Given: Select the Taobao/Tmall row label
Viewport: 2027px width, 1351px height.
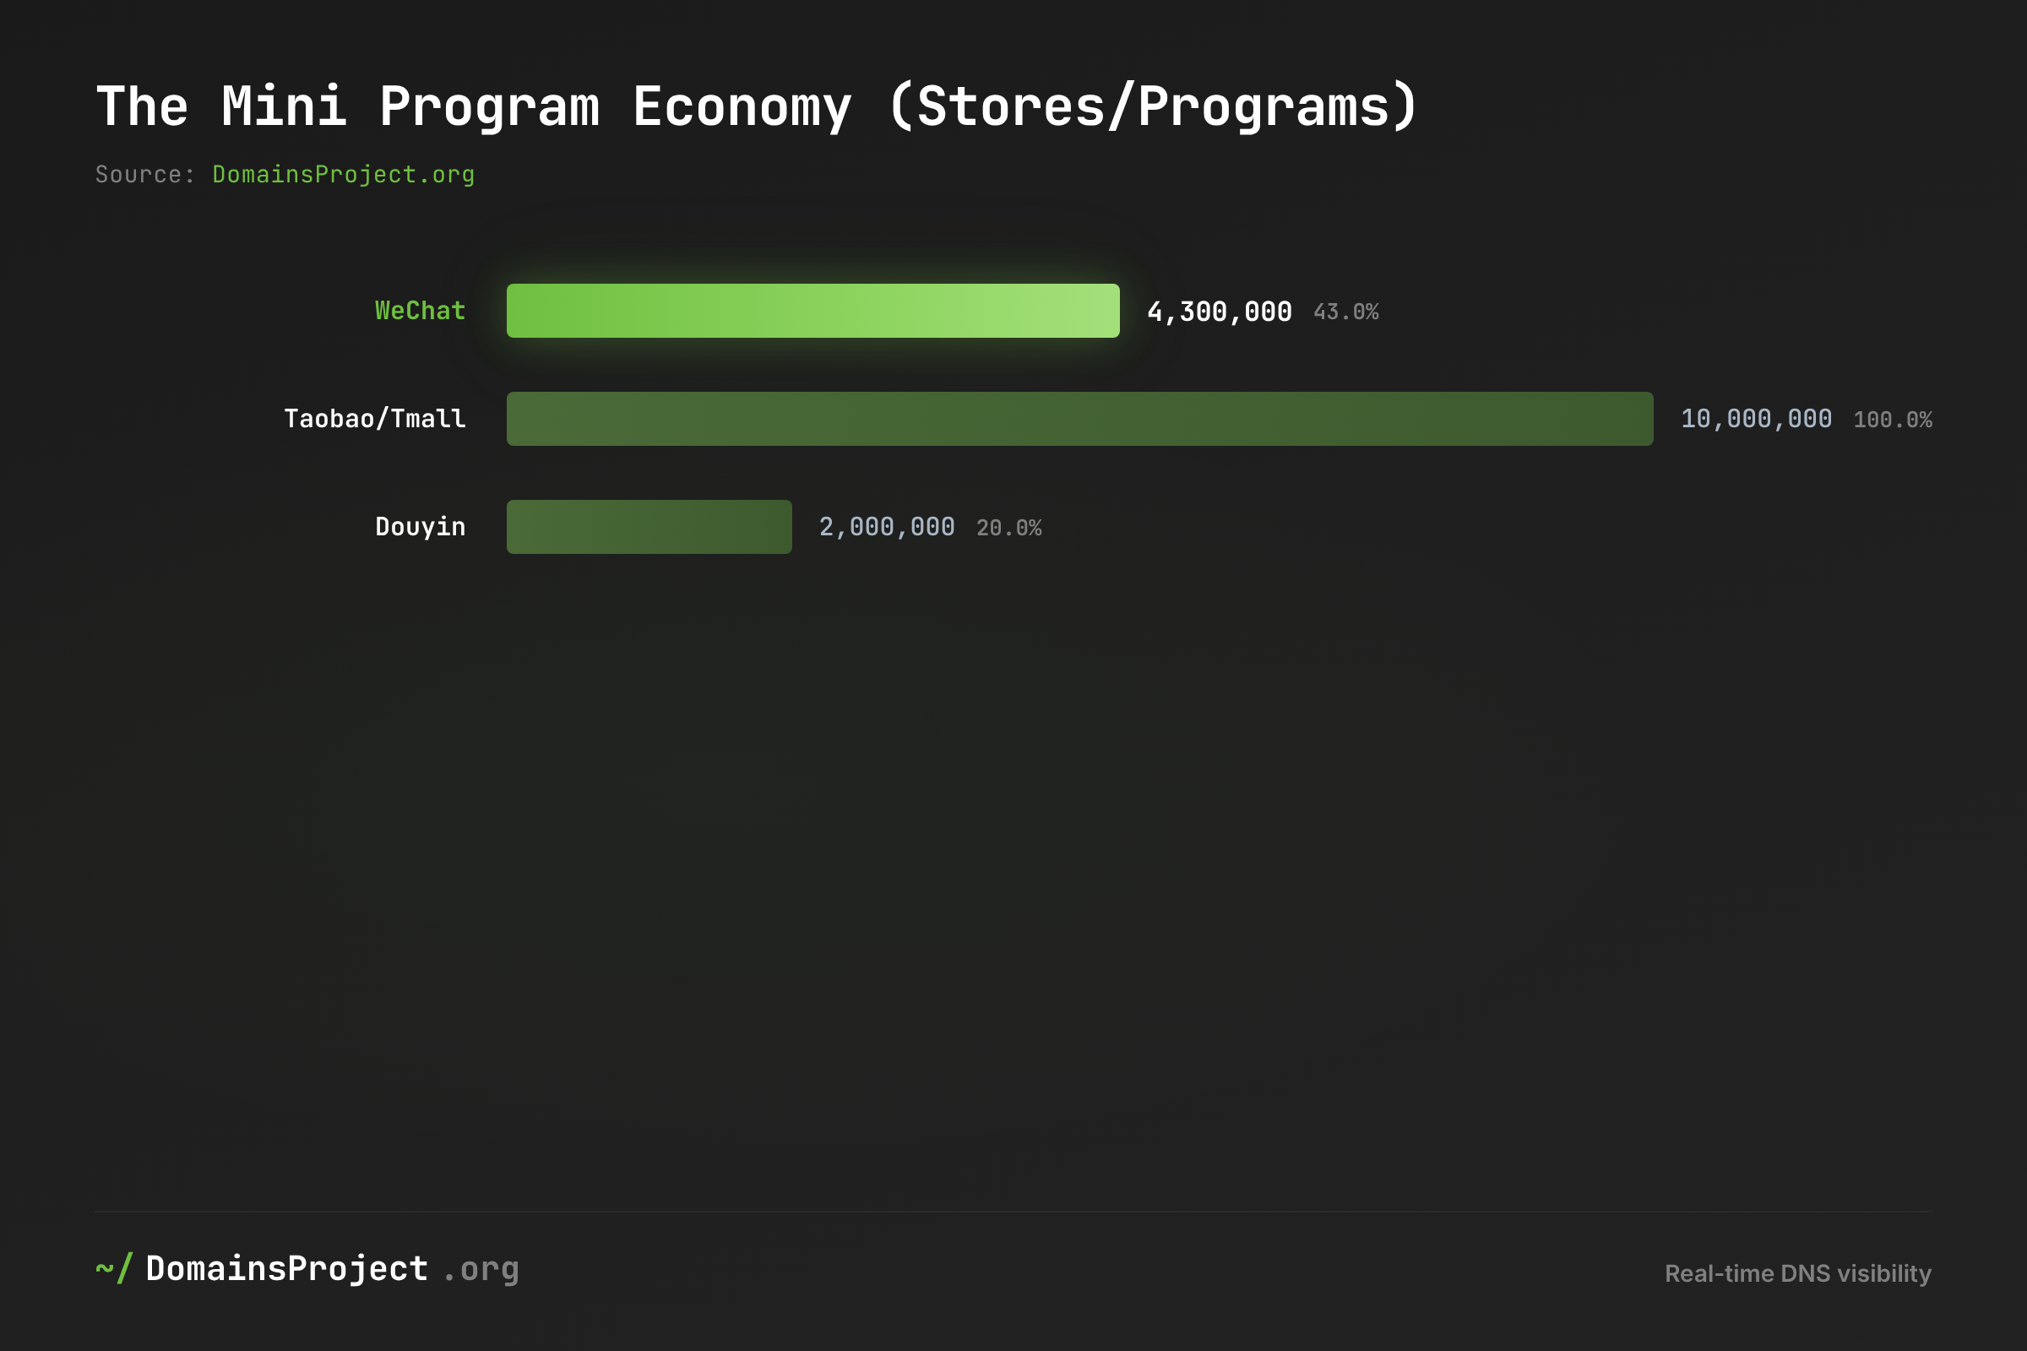Looking at the screenshot, I should pos(375,419).
